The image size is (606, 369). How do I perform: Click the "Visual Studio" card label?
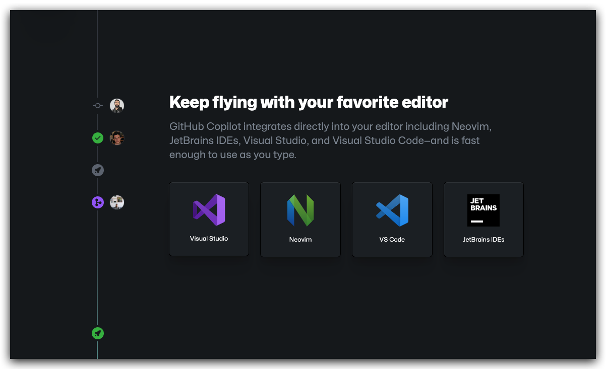(x=209, y=239)
